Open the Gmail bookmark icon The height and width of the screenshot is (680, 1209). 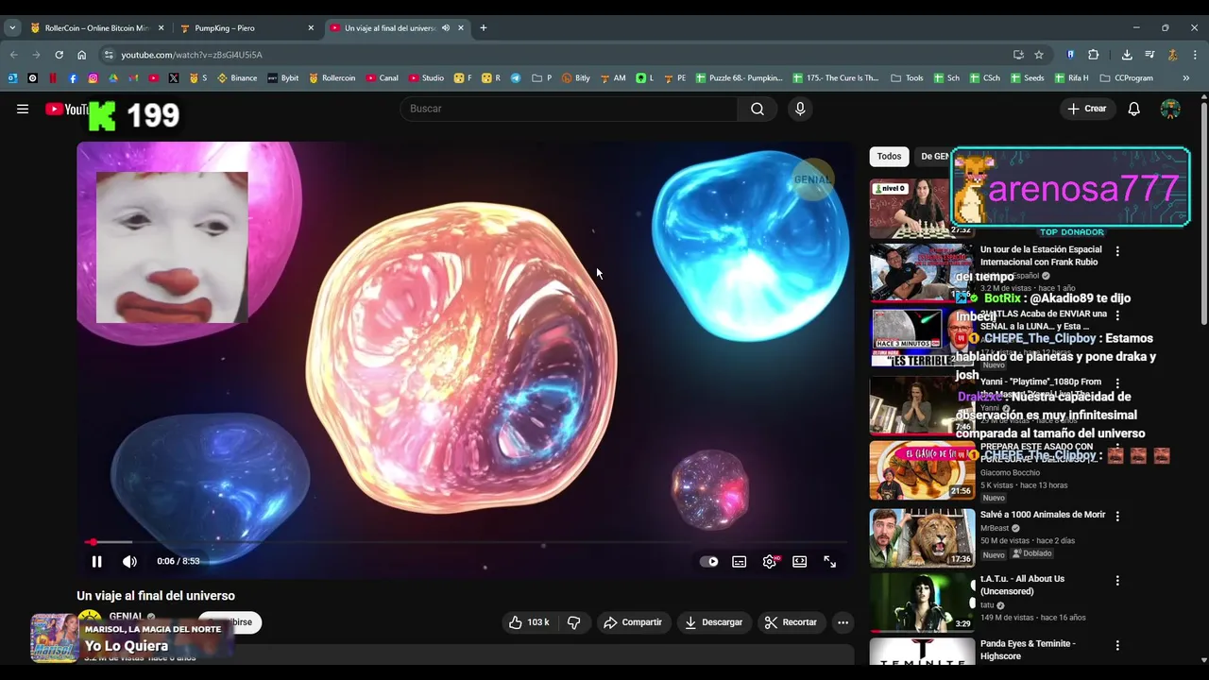[x=133, y=78]
